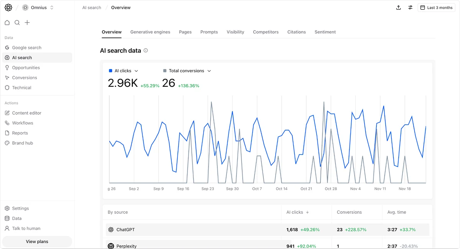This screenshot has height=249, width=460.
Task: Click the ChatGPT logo in source table
Action: click(x=111, y=230)
